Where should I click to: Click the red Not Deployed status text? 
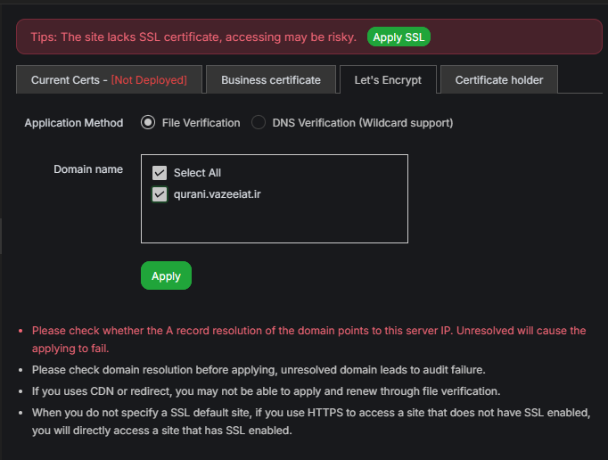[149, 79]
